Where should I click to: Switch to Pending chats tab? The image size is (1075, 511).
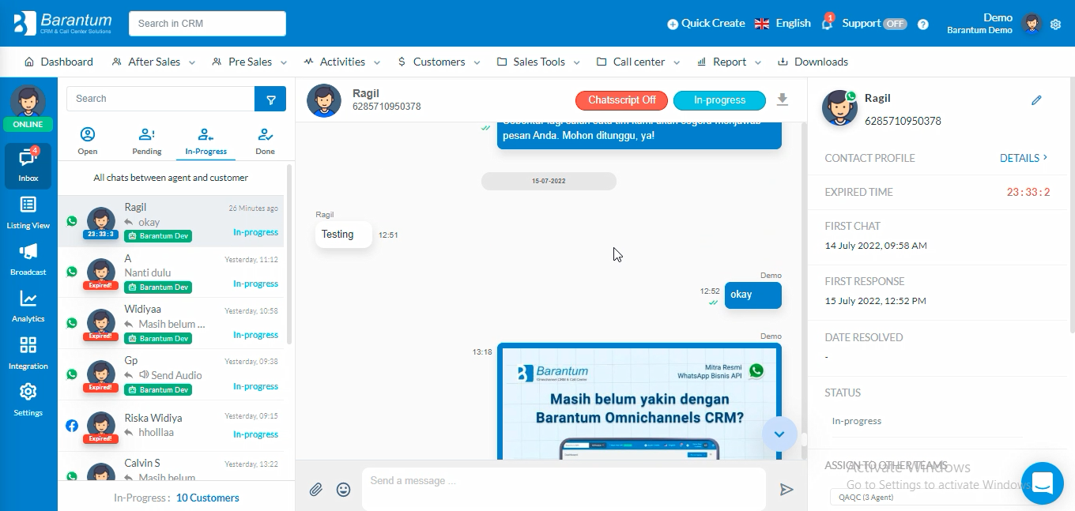[x=147, y=141]
